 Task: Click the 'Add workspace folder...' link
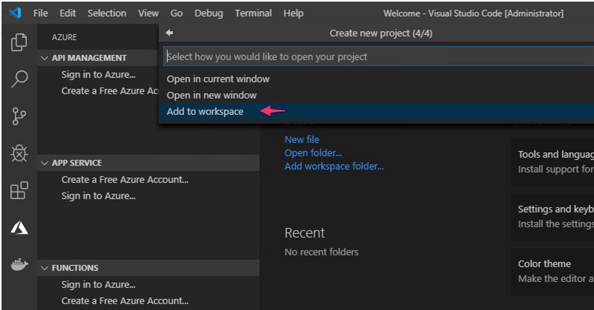pyautogui.click(x=334, y=166)
